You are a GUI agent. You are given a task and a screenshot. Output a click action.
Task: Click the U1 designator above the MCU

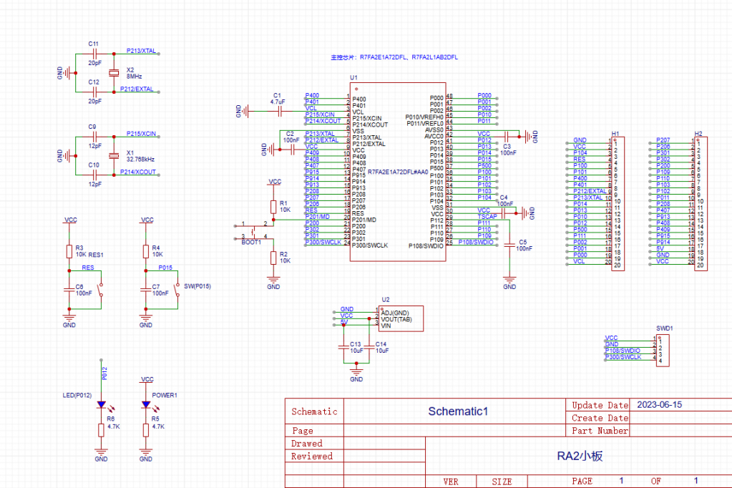(x=354, y=77)
